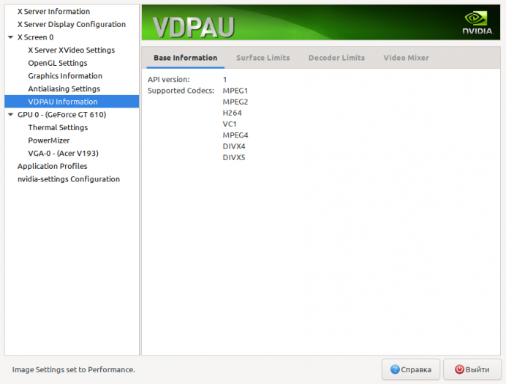Select GPU 0 GeForce GT 610 entry
506x384 pixels.
[x=61, y=115]
